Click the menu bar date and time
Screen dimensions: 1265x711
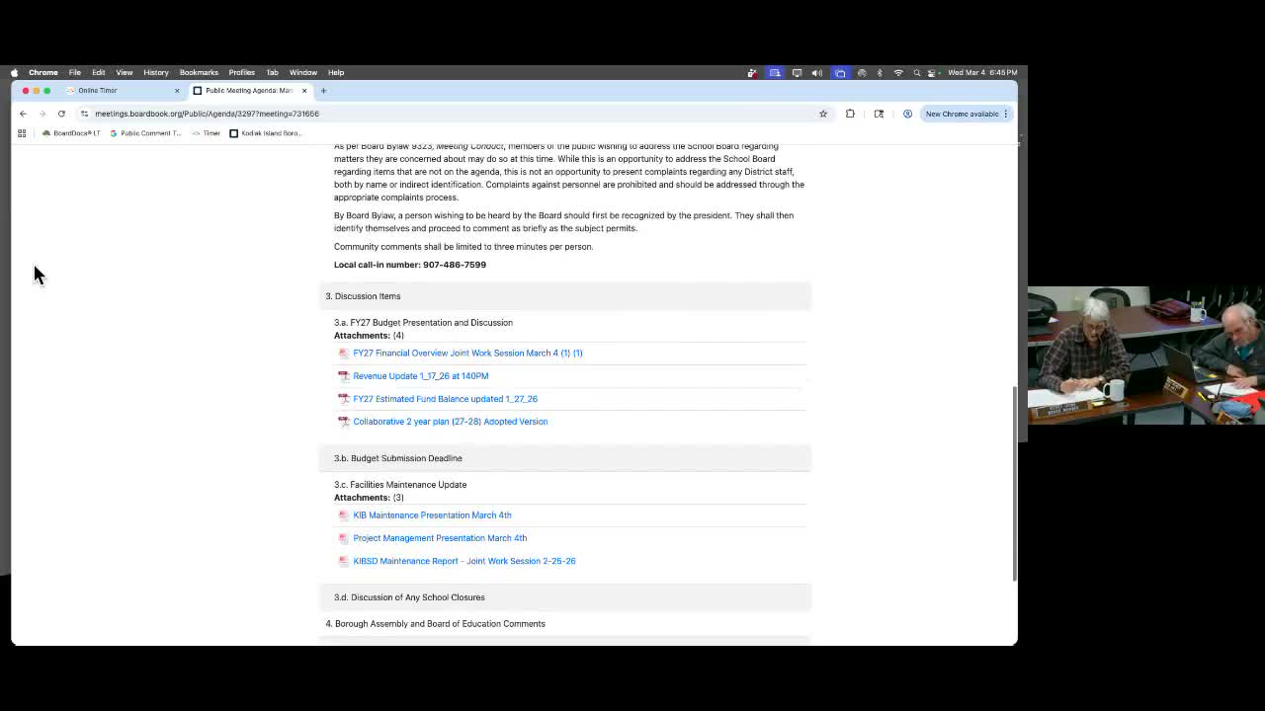pos(982,72)
